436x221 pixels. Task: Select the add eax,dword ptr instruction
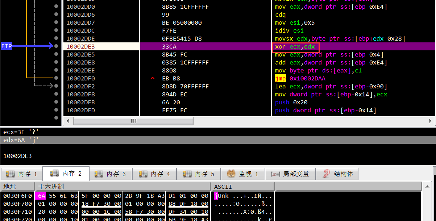click(331, 62)
